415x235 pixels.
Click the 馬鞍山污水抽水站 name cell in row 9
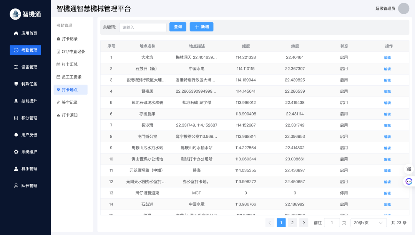[x=147, y=148]
